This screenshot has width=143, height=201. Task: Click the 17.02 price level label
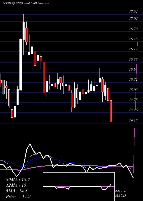point(133,19)
